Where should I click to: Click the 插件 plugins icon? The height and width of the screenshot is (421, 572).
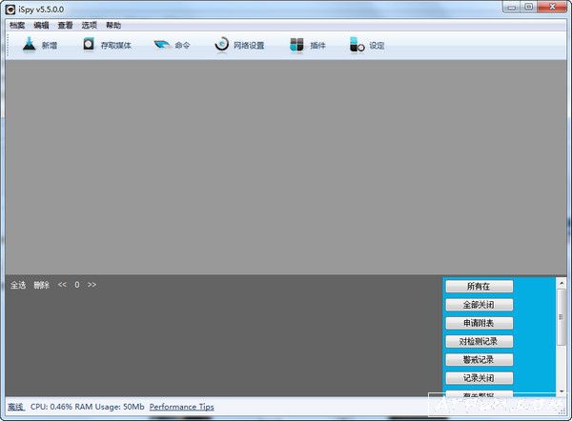point(296,45)
